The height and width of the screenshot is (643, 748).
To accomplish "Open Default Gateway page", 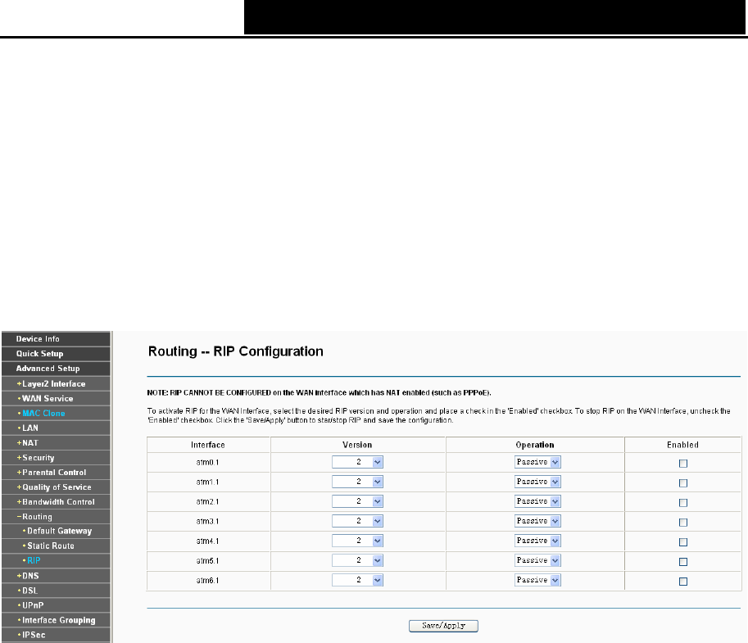I will coord(56,531).
